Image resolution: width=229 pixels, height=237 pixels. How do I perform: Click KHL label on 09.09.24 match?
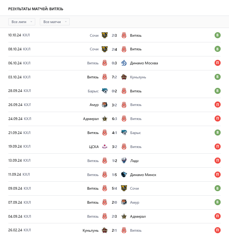coord(27,188)
